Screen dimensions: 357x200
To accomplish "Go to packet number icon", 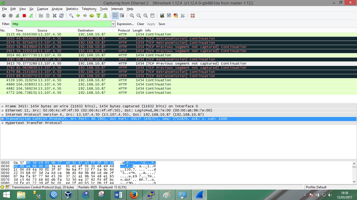I will pos(91,16).
